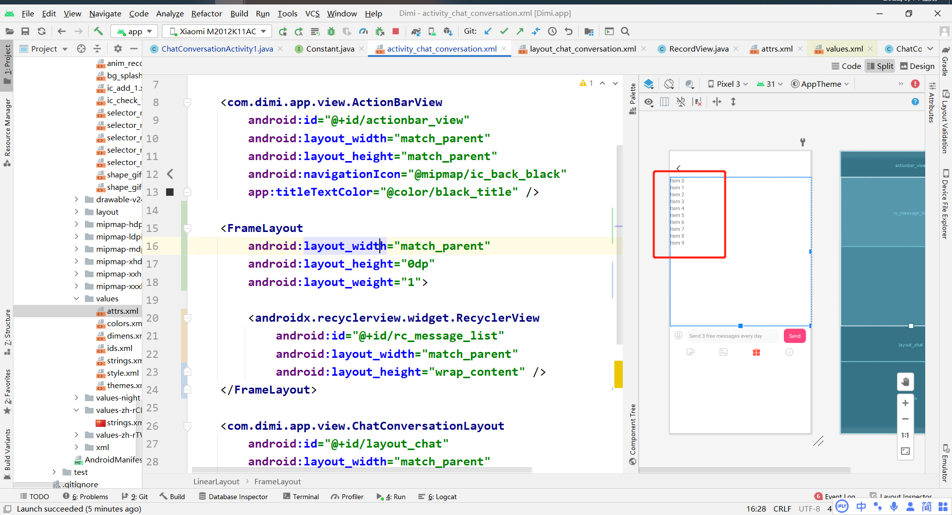Viewport: 952px width, 515px height.
Task: Collapse all in Project panel
Action: [x=97, y=49]
